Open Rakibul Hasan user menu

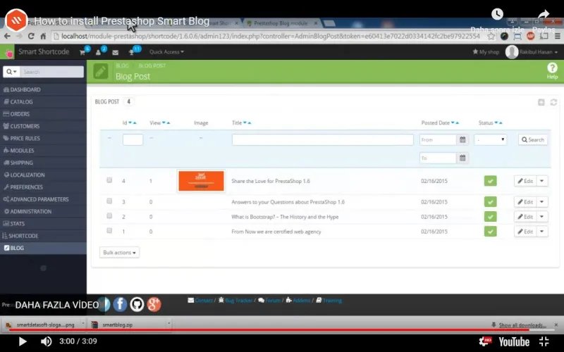[532, 51]
